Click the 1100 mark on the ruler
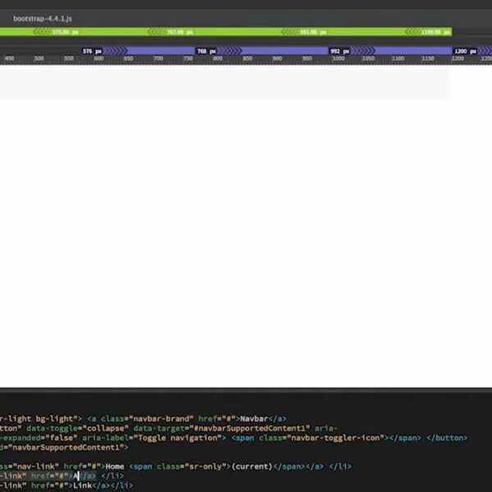Screen dimensions: 492x492 pos(398,59)
